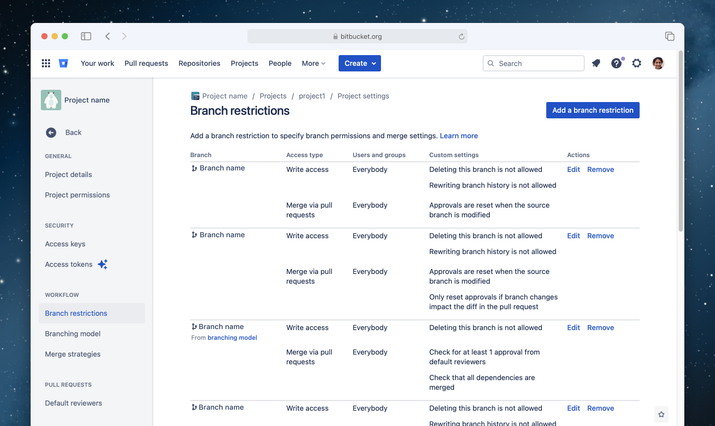Click the star icon at bottom right
Screen dimensions: 715x426
661,414
